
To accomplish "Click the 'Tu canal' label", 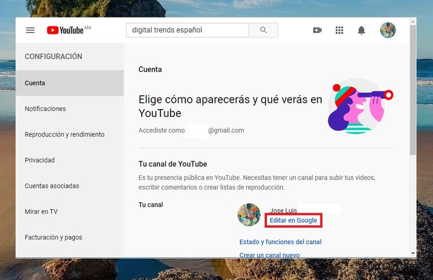I will (150, 205).
